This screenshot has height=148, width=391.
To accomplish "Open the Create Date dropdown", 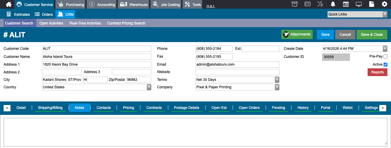I will coord(385,49).
